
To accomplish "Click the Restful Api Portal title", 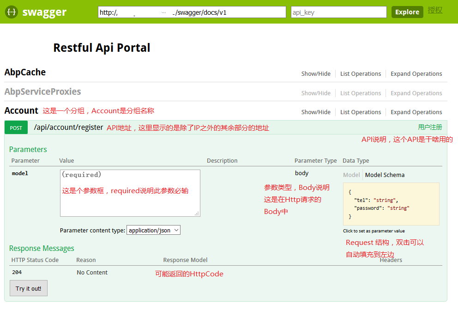I will point(102,48).
